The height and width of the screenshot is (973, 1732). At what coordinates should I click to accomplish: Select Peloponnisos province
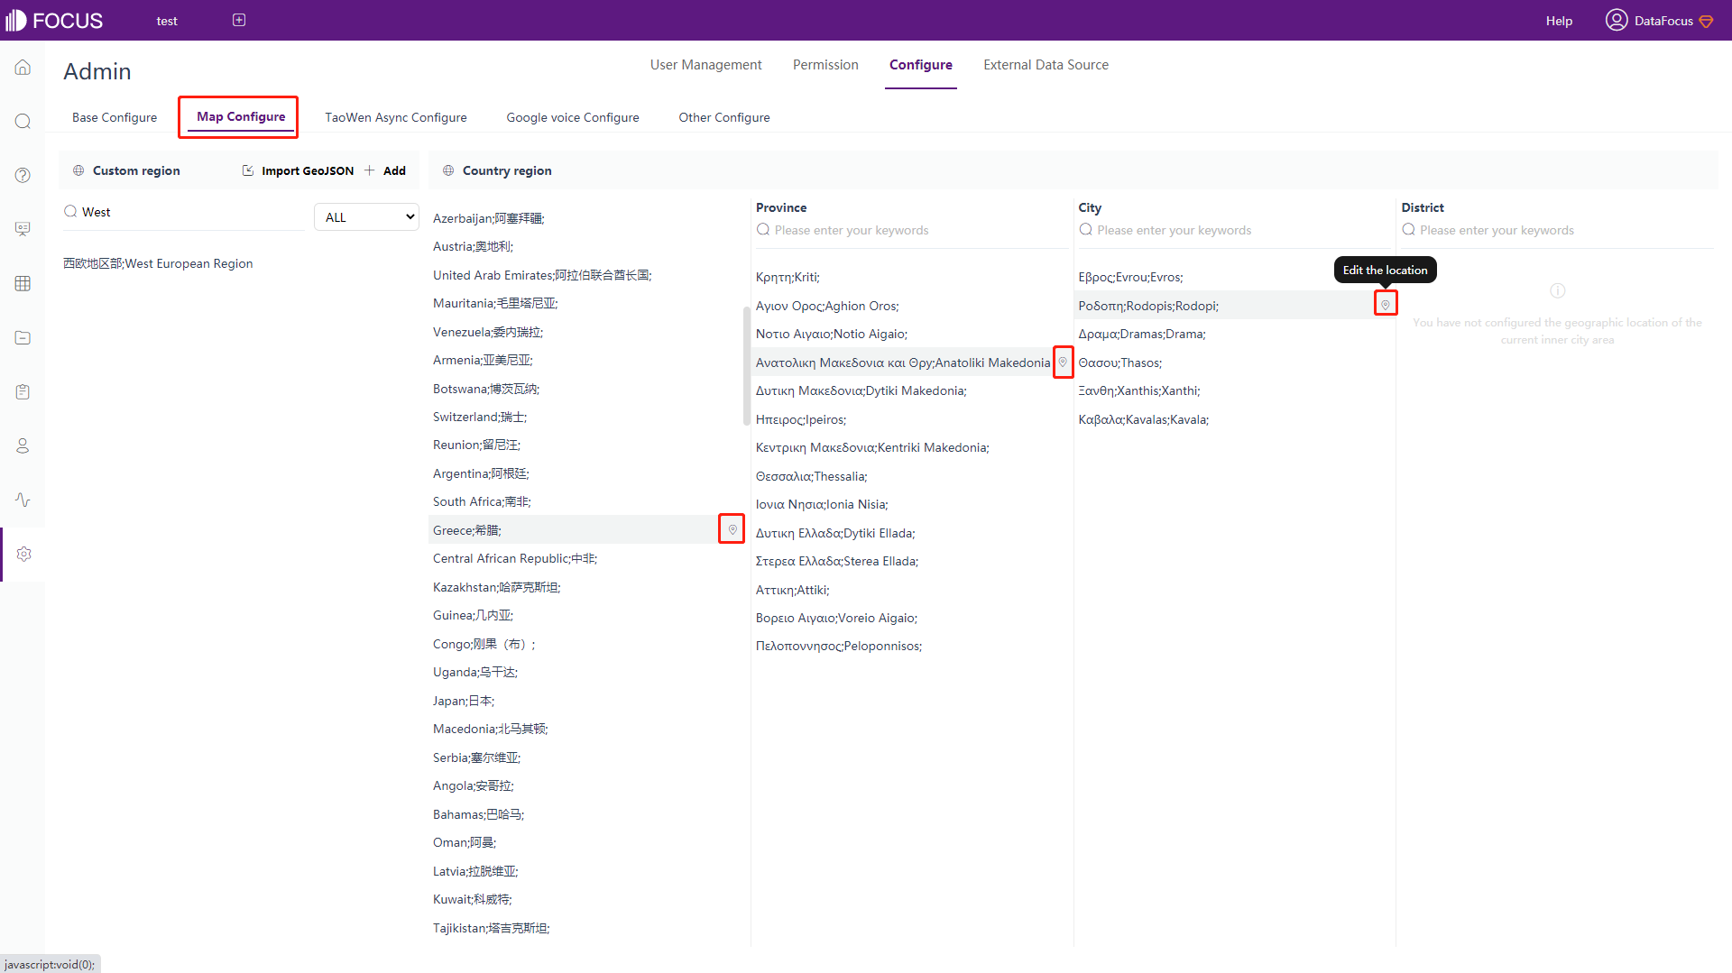pos(839,646)
